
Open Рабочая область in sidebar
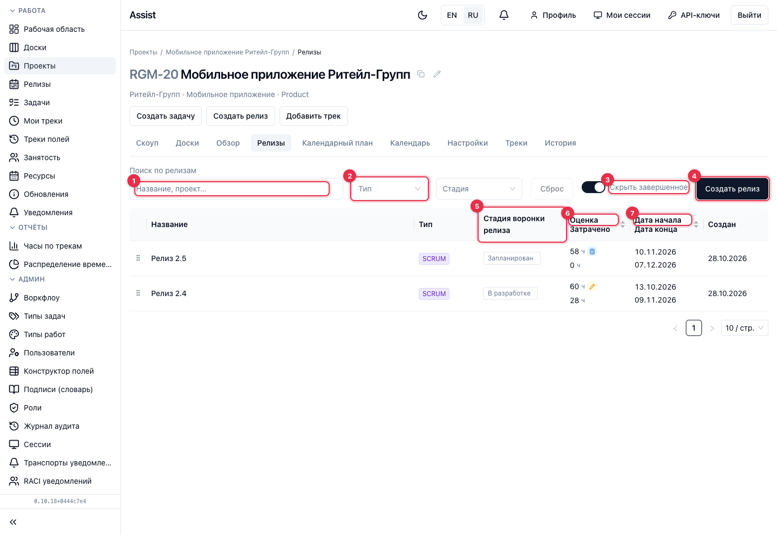(x=60, y=29)
